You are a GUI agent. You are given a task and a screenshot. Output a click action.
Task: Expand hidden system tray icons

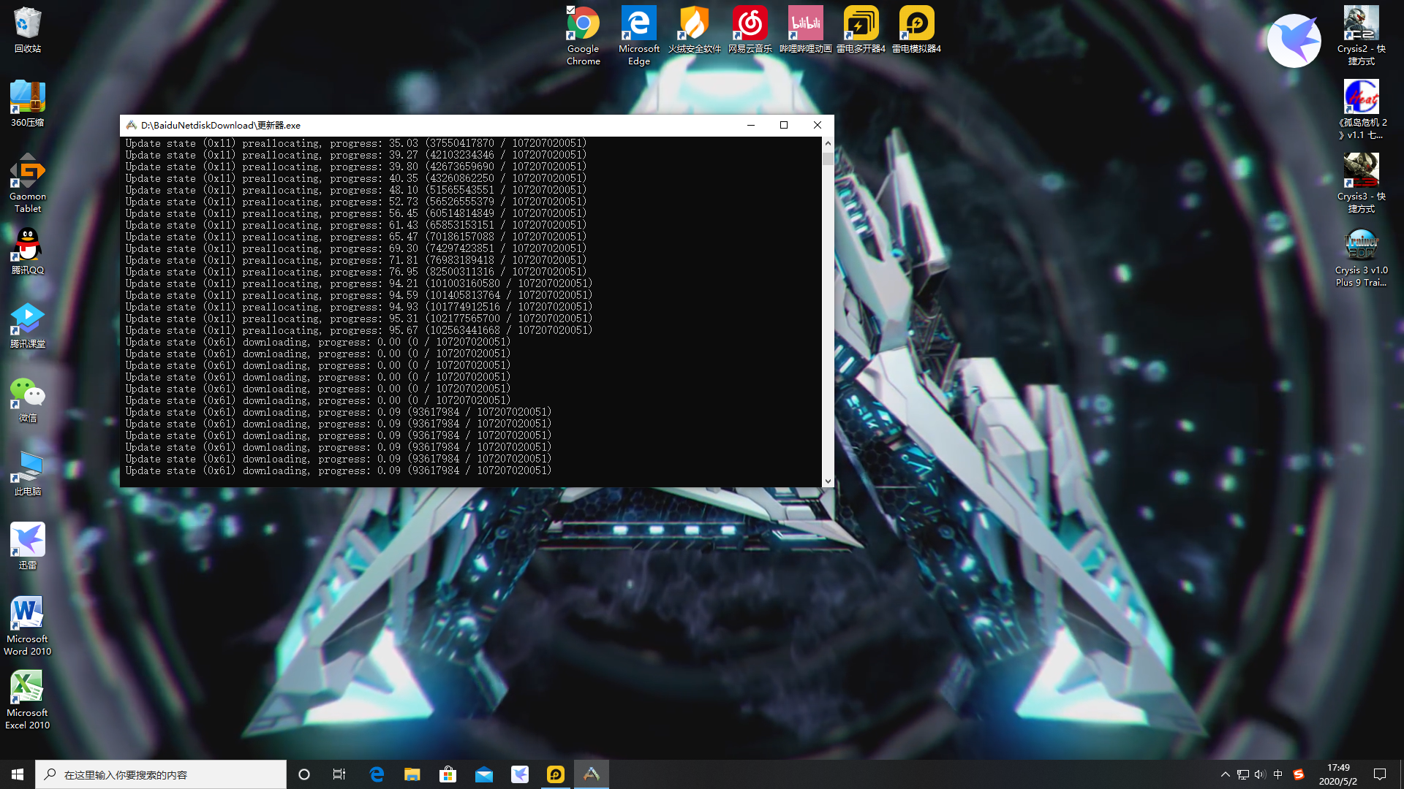click(x=1226, y=774)
